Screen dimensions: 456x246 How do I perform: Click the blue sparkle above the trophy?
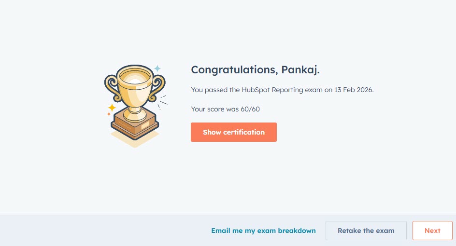pyautogui.click(x=157, y=68)
